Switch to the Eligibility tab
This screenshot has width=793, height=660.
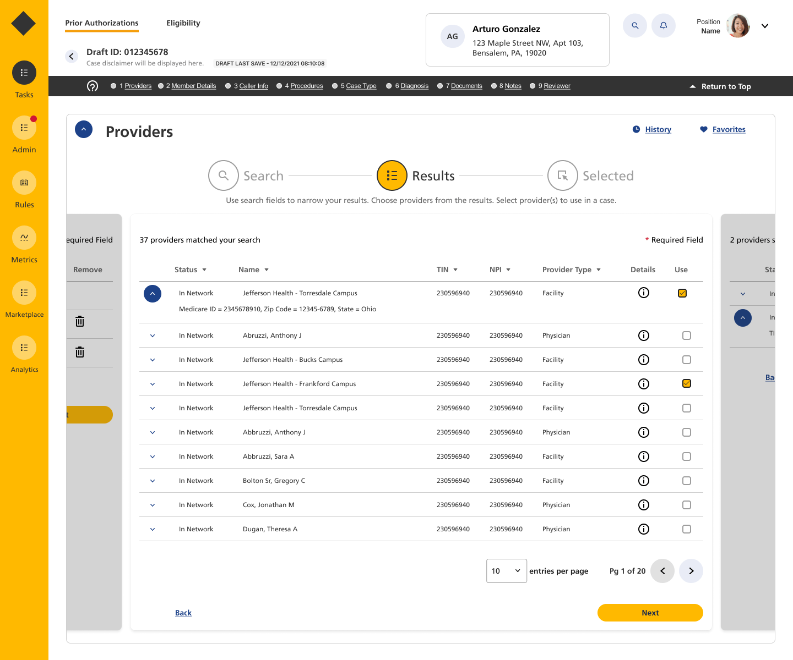[x=183, y=23]
